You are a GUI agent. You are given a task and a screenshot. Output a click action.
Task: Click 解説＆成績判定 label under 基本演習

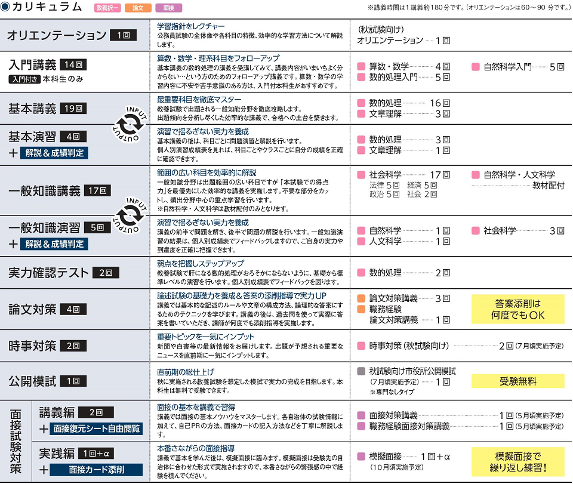pyautogui.click(x=54, y=153)
